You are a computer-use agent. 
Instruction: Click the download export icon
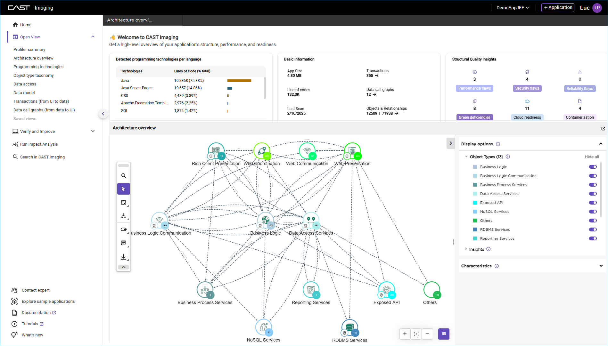click(x=123, y=257)
